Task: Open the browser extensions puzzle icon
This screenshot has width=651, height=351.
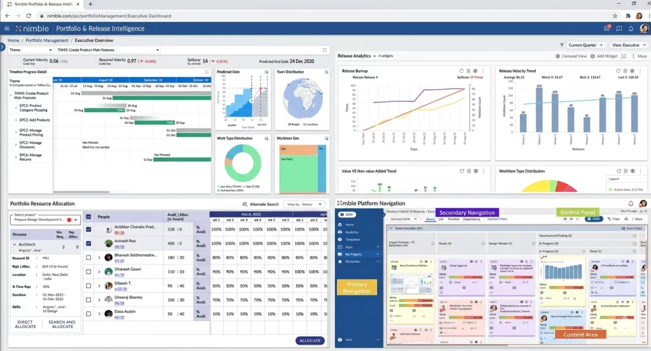Action: pos(627,16)
